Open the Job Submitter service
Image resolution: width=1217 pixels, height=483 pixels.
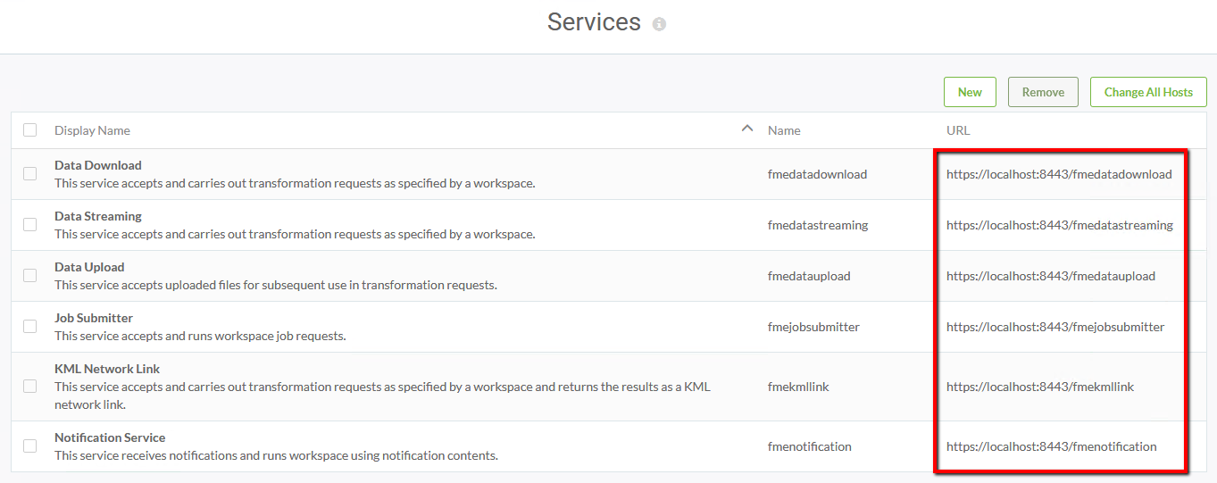click(94, 318)
